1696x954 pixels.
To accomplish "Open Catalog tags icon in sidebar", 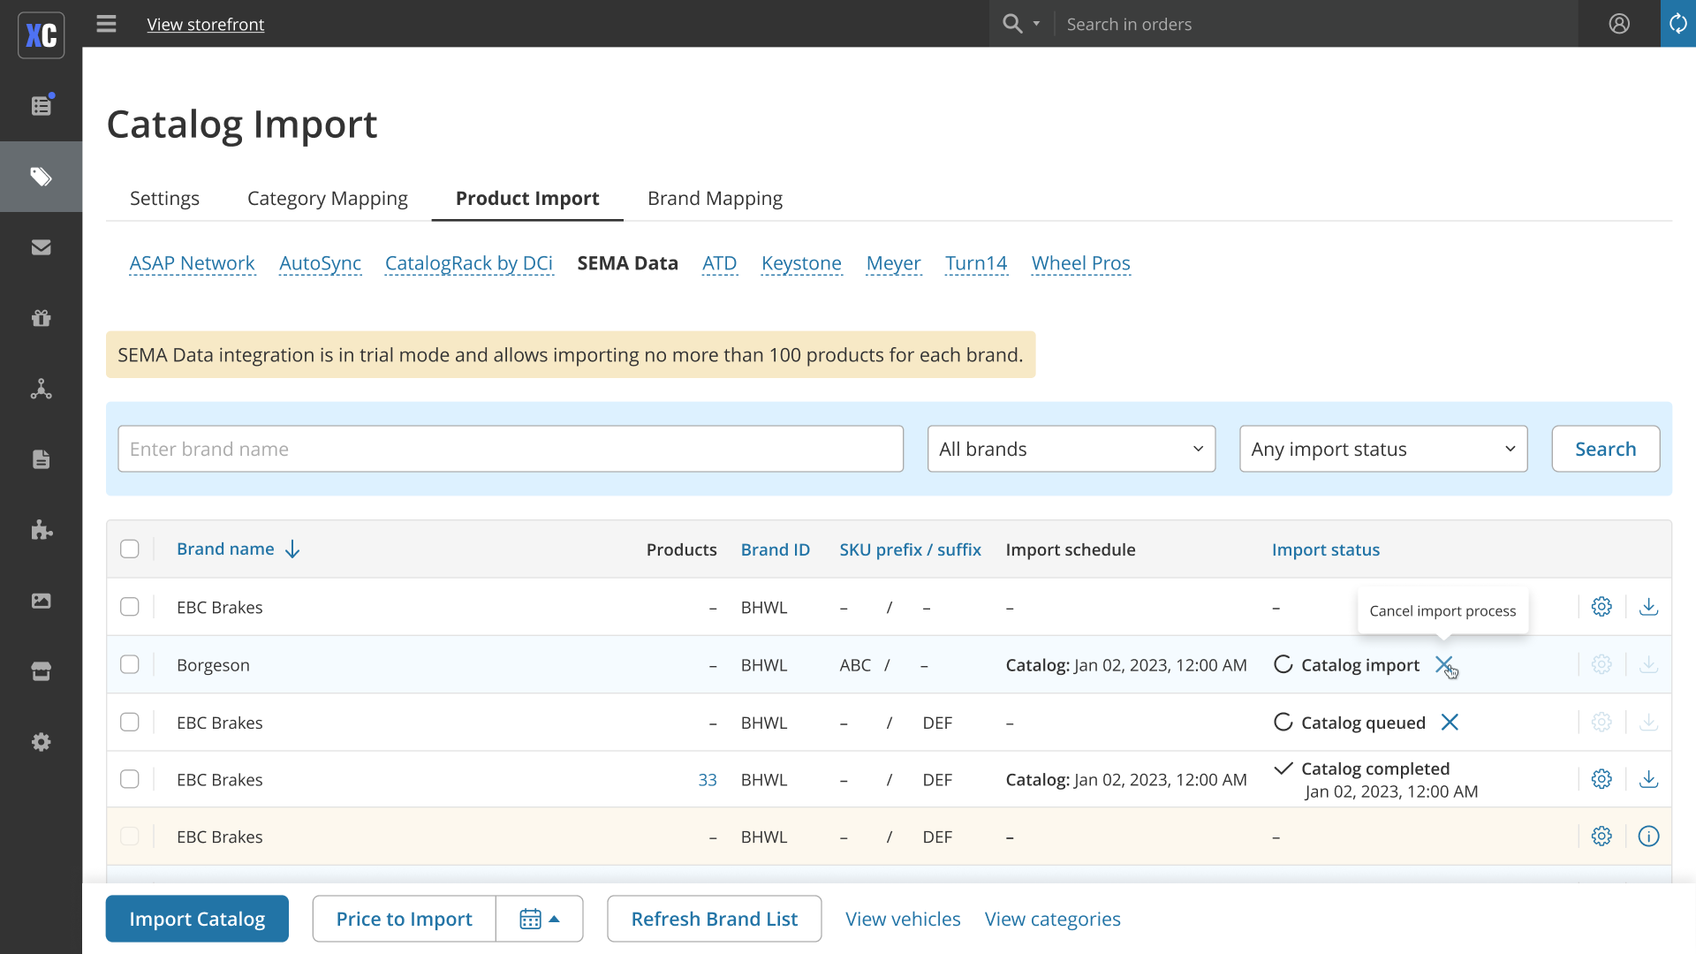I will pos(42,177).
